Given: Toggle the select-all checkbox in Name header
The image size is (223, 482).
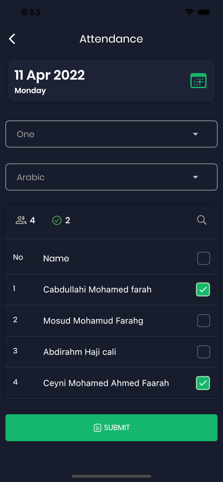Looking at the screenshot, I should [204, 258].
